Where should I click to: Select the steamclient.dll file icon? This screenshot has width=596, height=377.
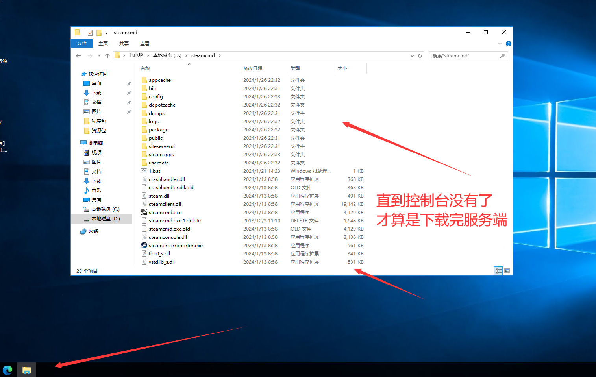144,204
